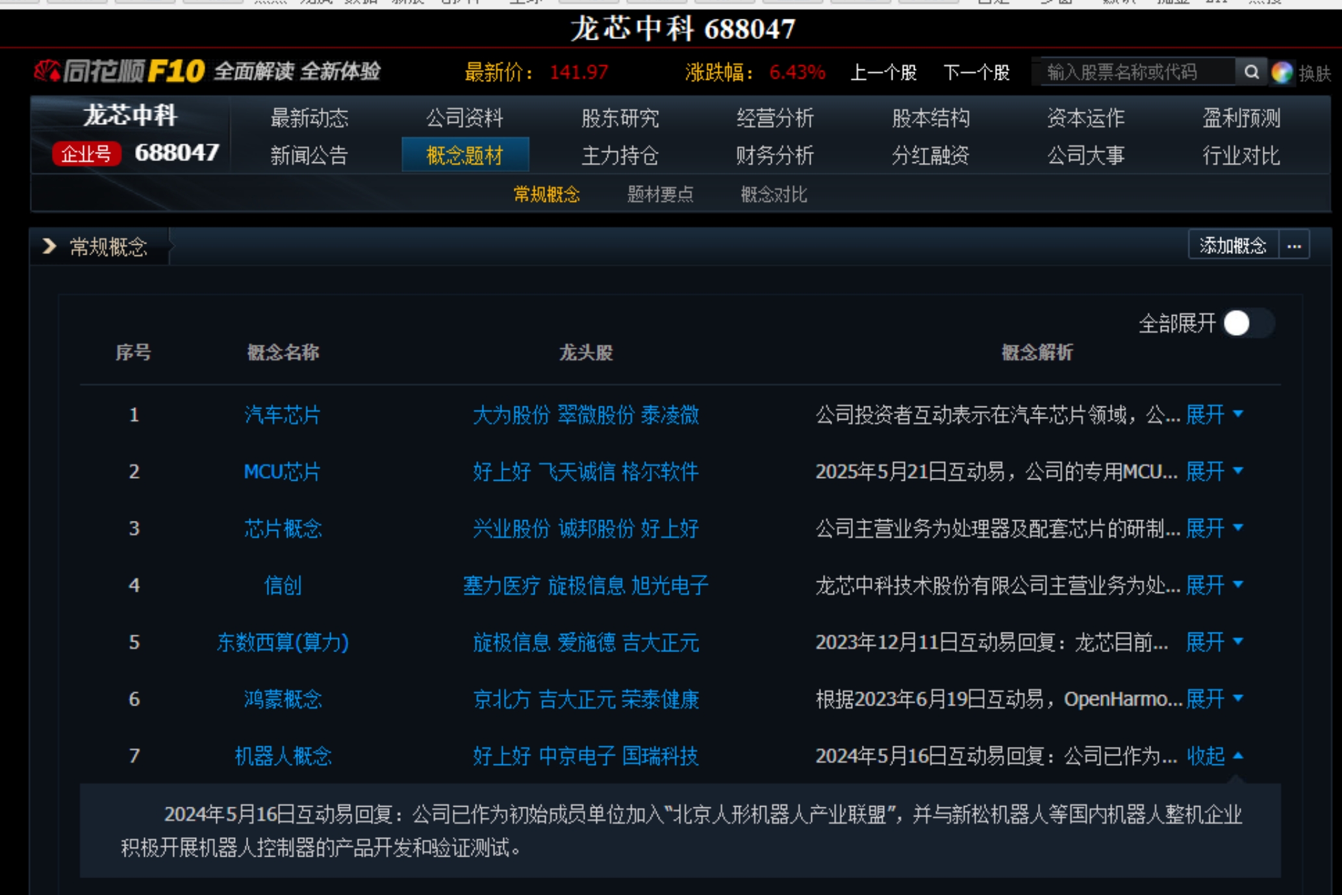
Task: Open the 股本结构 tab
Action: [x=930, y=118]
